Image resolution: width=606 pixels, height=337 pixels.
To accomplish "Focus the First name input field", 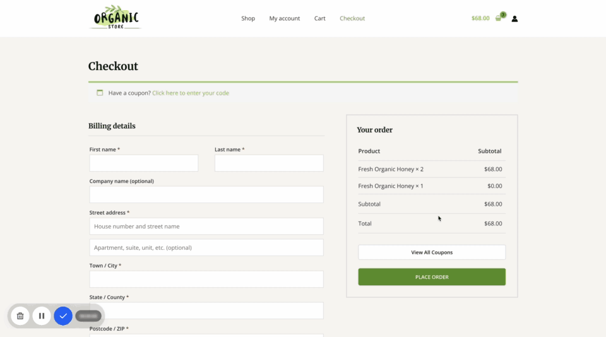I will 144,163.
